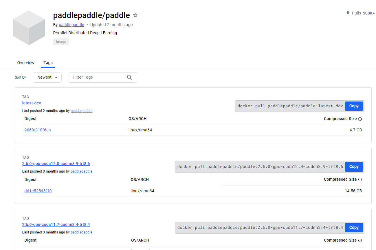Image resolution: width=376 pixels, height=250 pixels.
Task: Click the paddlepaddle repository cube logo
Action: [29, 28]
